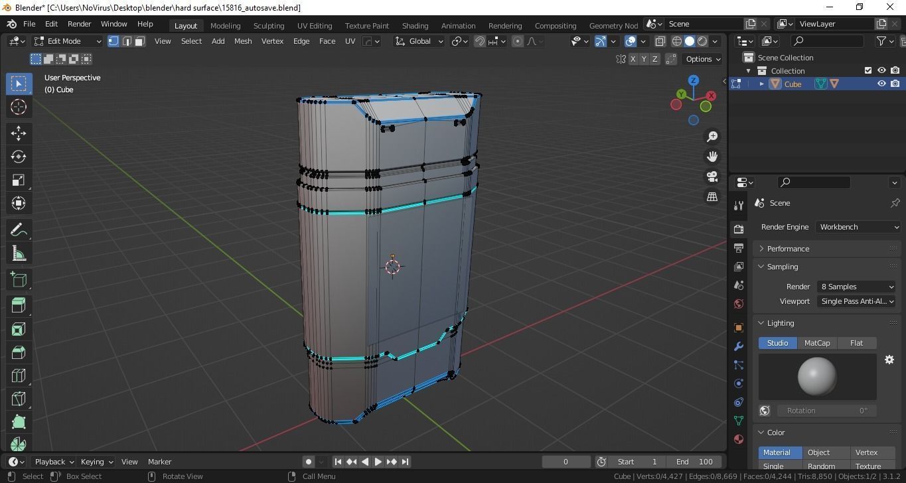
Task: Activate the Knife tool
Action: tap(19, 399)
